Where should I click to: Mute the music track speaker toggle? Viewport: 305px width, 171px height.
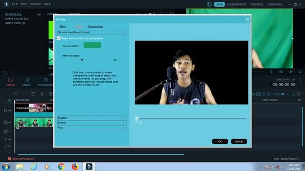tap(10, 146)
